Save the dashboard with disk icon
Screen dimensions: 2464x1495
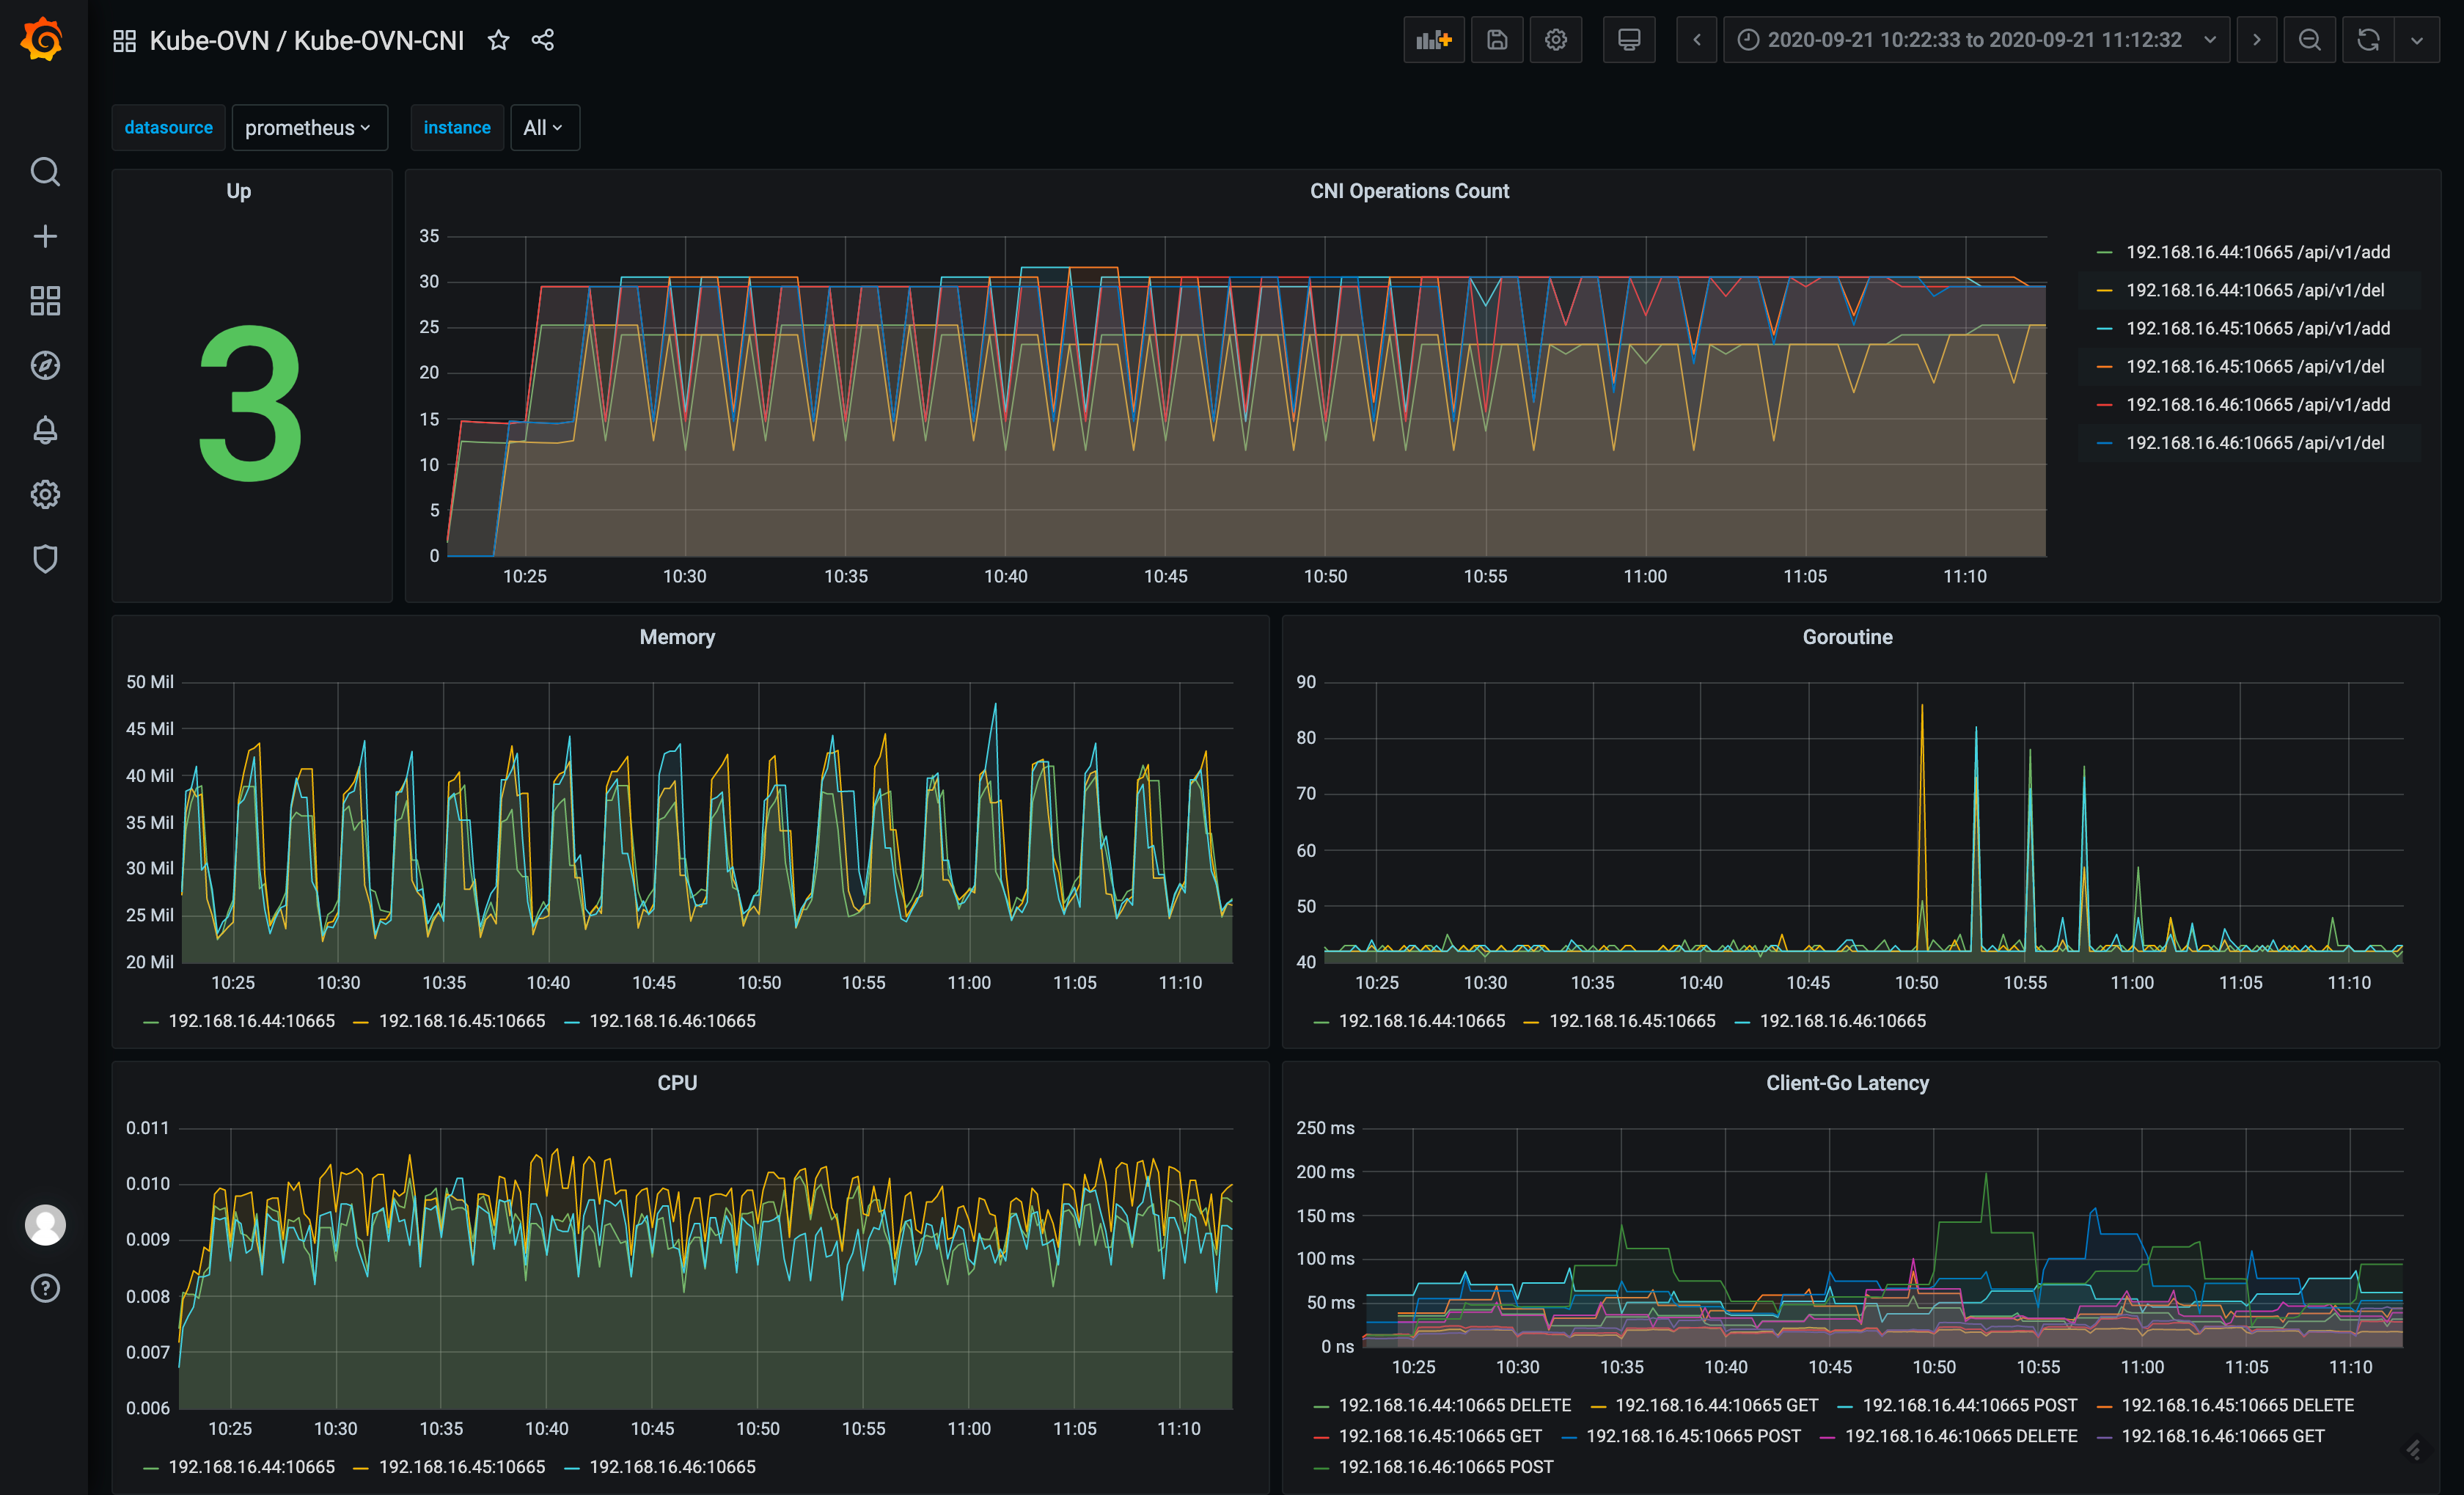point(1496,40)
